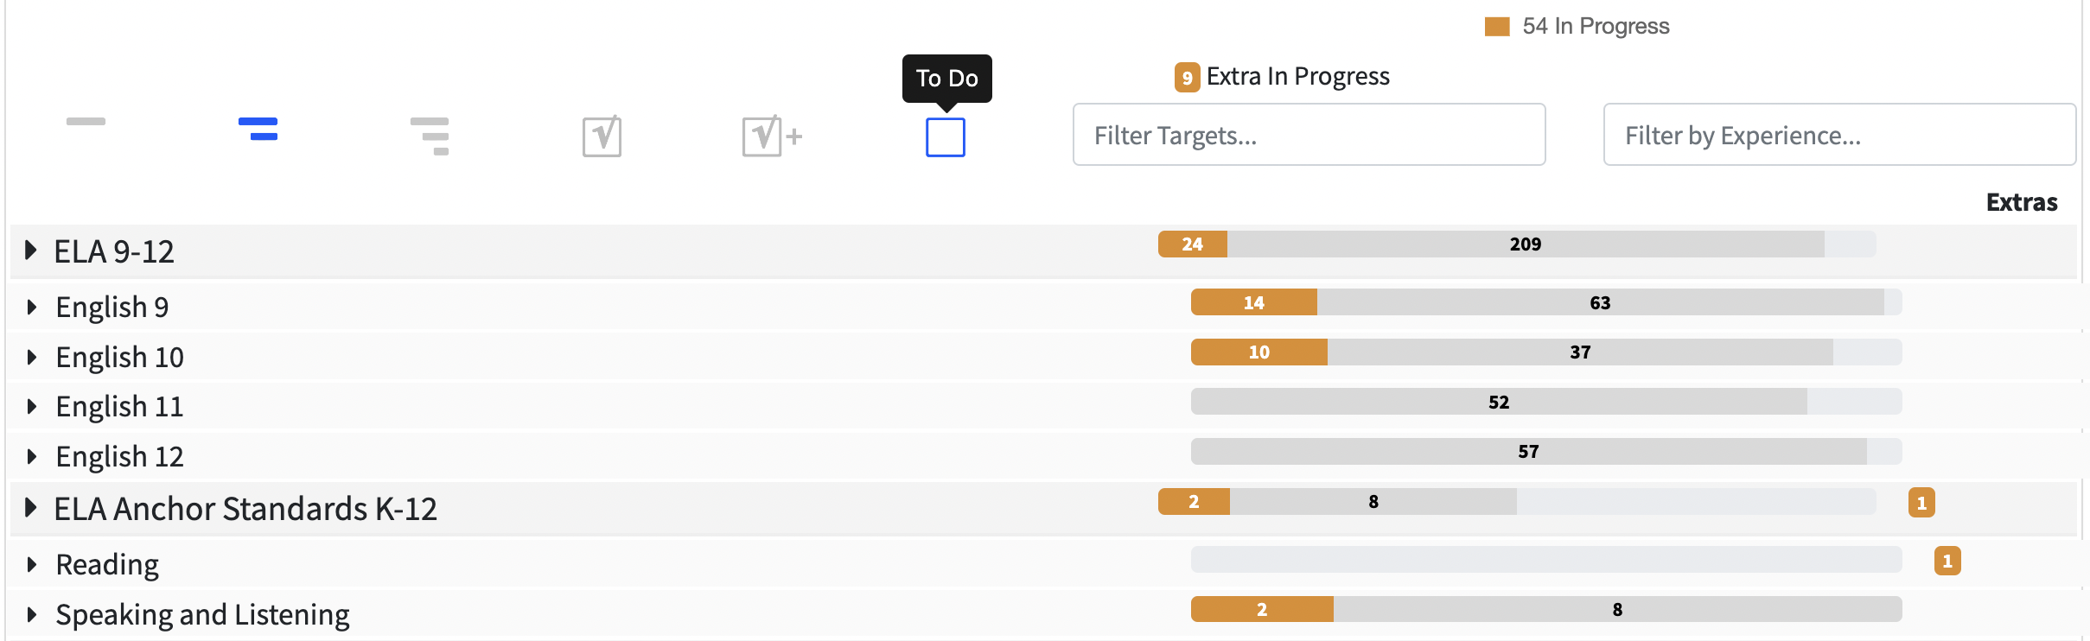Viewport: 2090px width, 641px height.
Task: Toggle the checkmark completed filter icon
Action: point(602,136)
